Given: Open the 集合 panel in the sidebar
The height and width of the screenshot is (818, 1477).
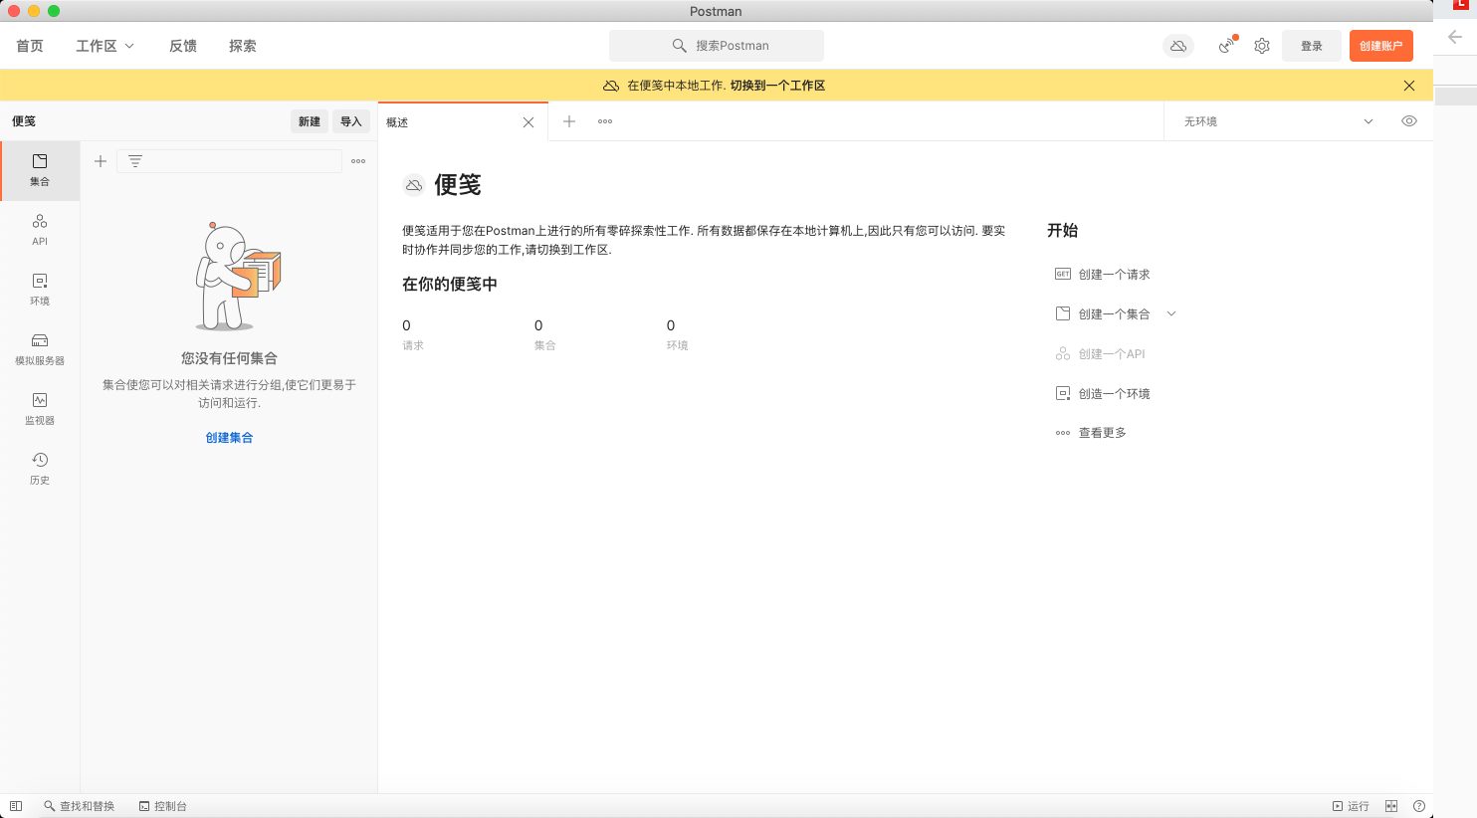Looking at the screenshot, I should point(40,169).
